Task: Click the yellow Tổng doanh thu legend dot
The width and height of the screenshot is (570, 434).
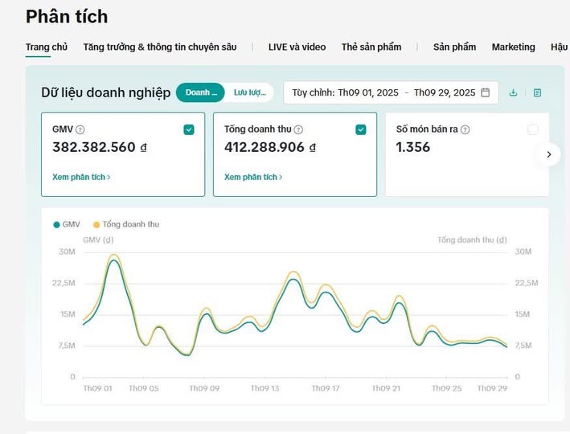Action: click(x=96, y=224)
